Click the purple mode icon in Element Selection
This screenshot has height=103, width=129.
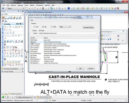click(x=118, y=36)
